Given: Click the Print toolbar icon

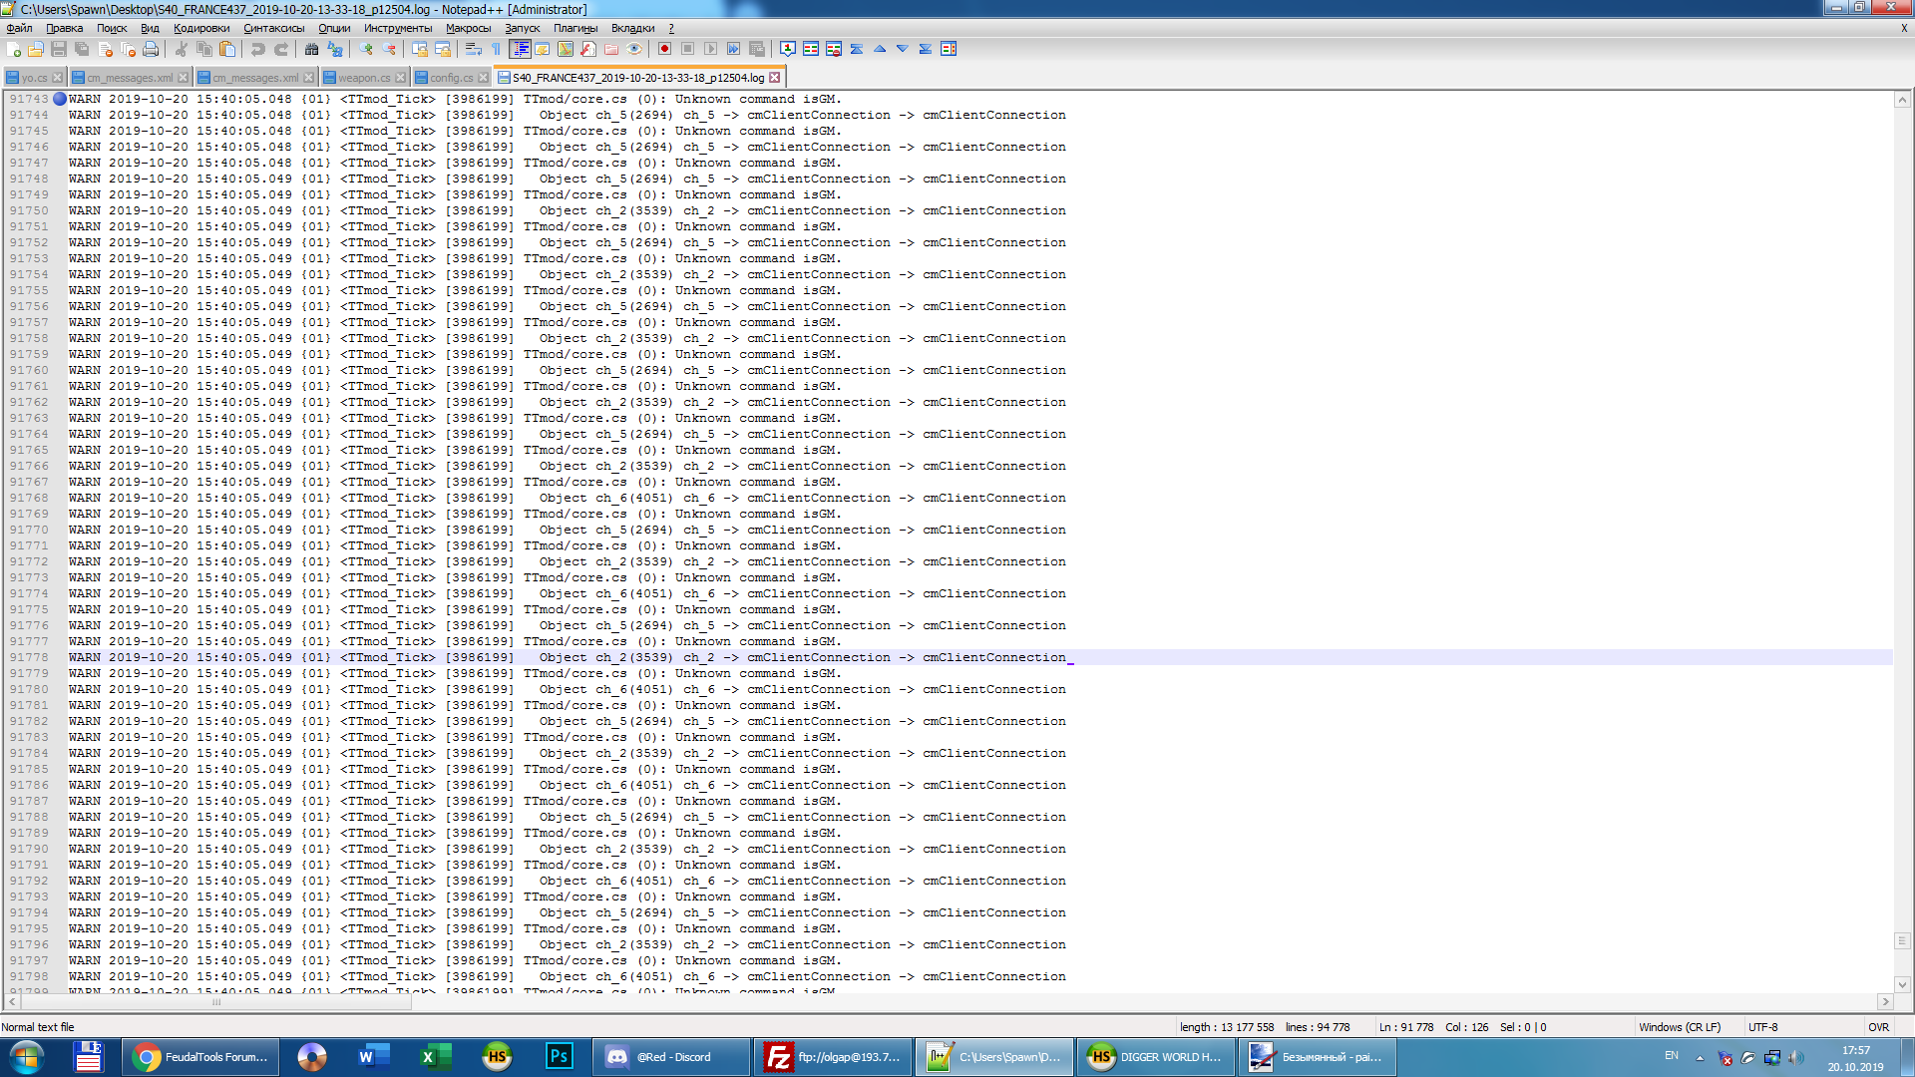Looking at the screenshot, I should pyautogui.click(x=151, y=49).
